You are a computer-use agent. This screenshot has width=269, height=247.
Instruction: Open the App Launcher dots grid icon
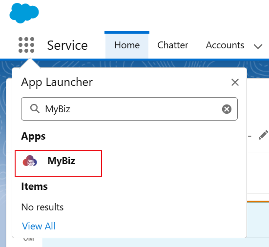click(x=26, y=45)
